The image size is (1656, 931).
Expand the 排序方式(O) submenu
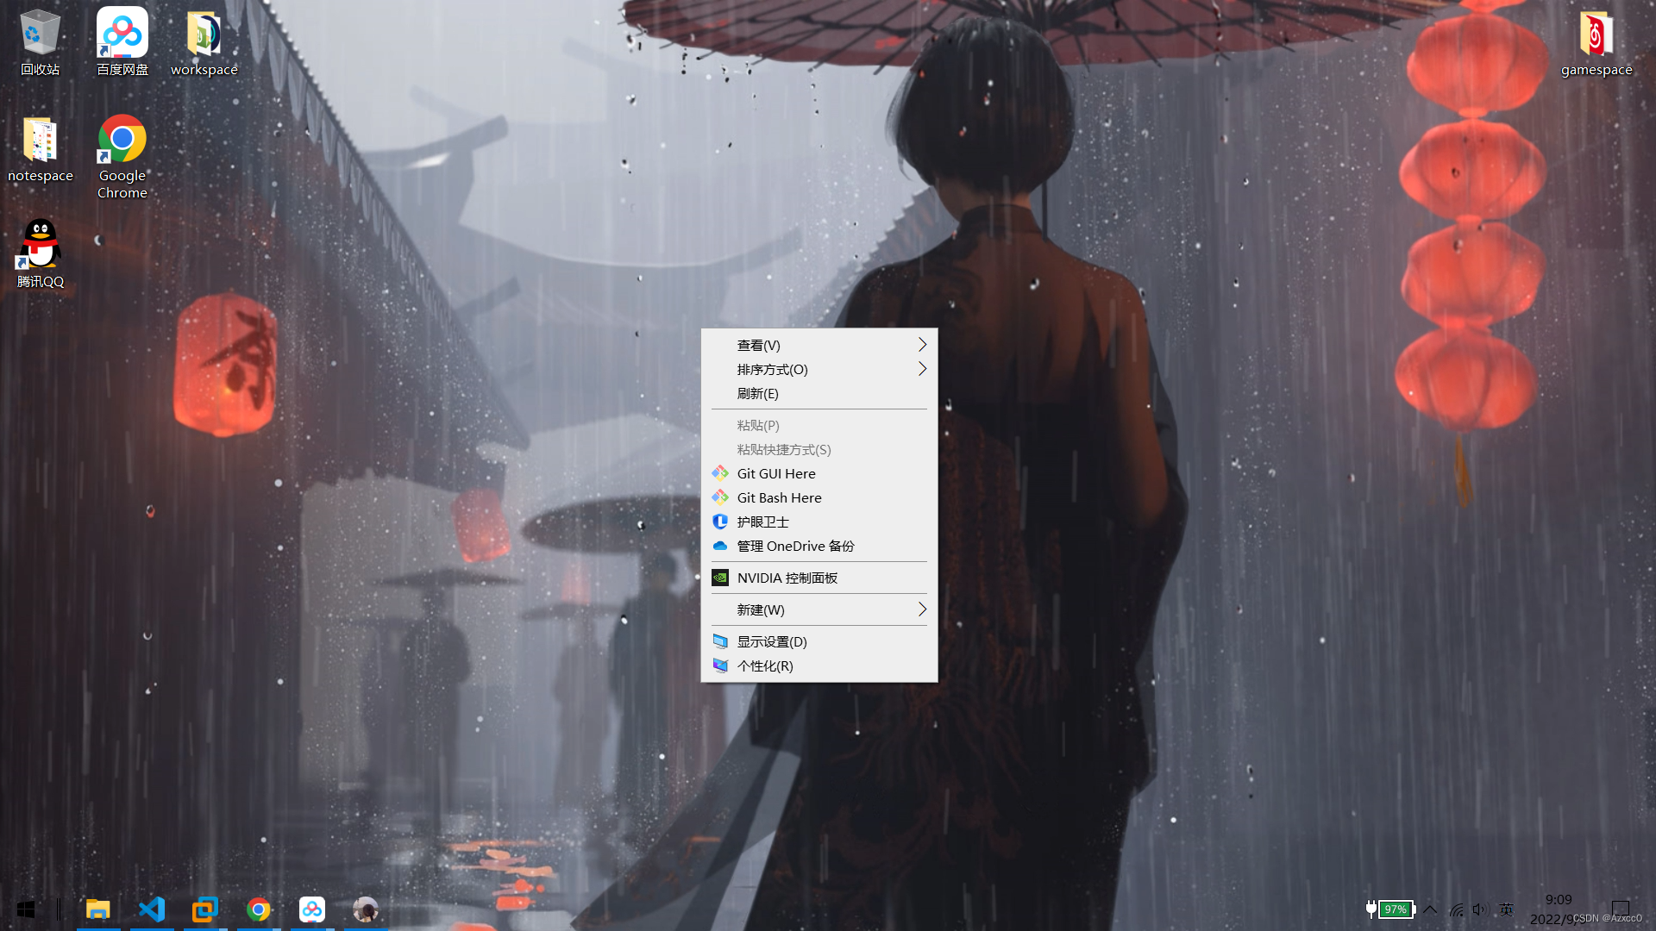[x=819, y=369]
